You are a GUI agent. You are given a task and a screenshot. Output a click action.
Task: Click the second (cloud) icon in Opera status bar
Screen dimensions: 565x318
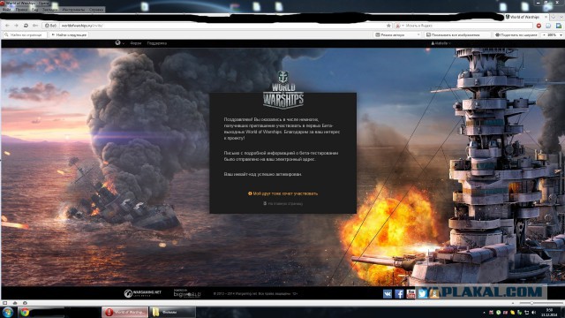coord(15,303)
